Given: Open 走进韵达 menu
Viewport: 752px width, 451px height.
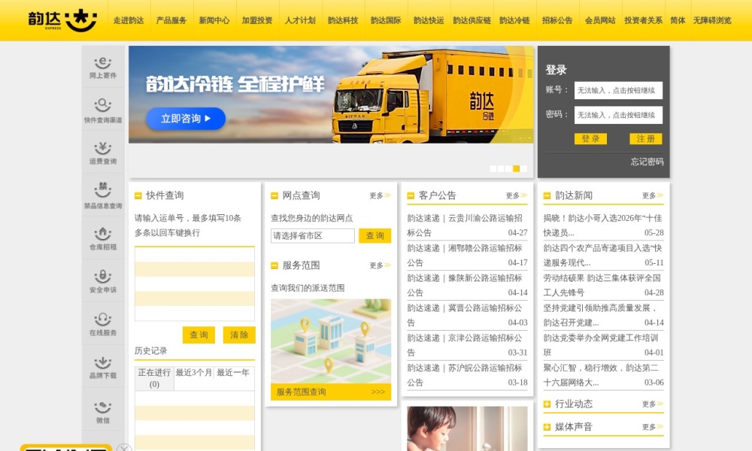Looking at the screenshot, I should (129, 20).
